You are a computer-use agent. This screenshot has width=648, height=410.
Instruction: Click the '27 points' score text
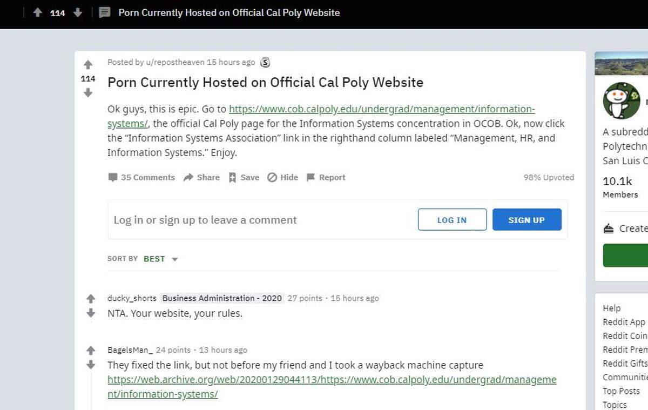(305, 298)
